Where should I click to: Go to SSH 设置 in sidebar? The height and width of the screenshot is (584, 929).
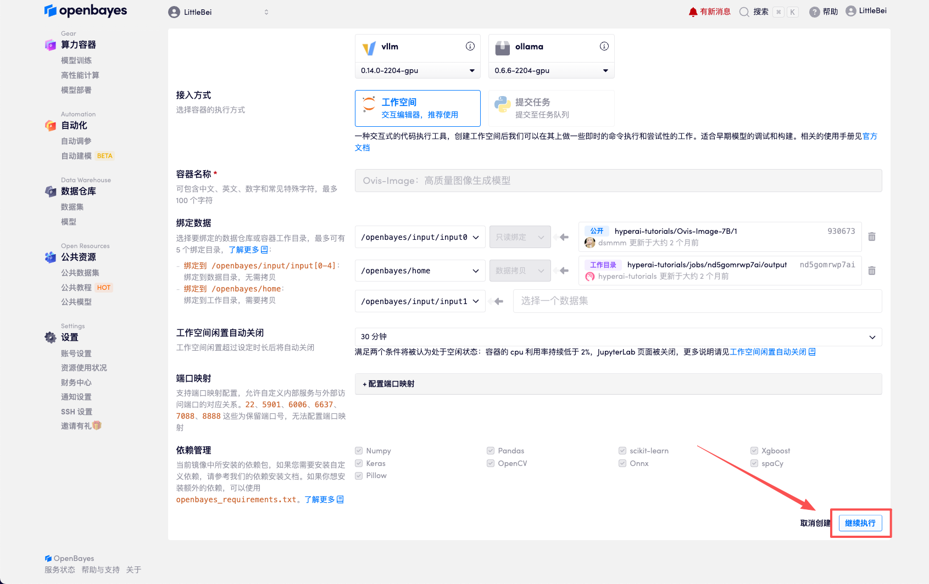(x=77, y=412)
